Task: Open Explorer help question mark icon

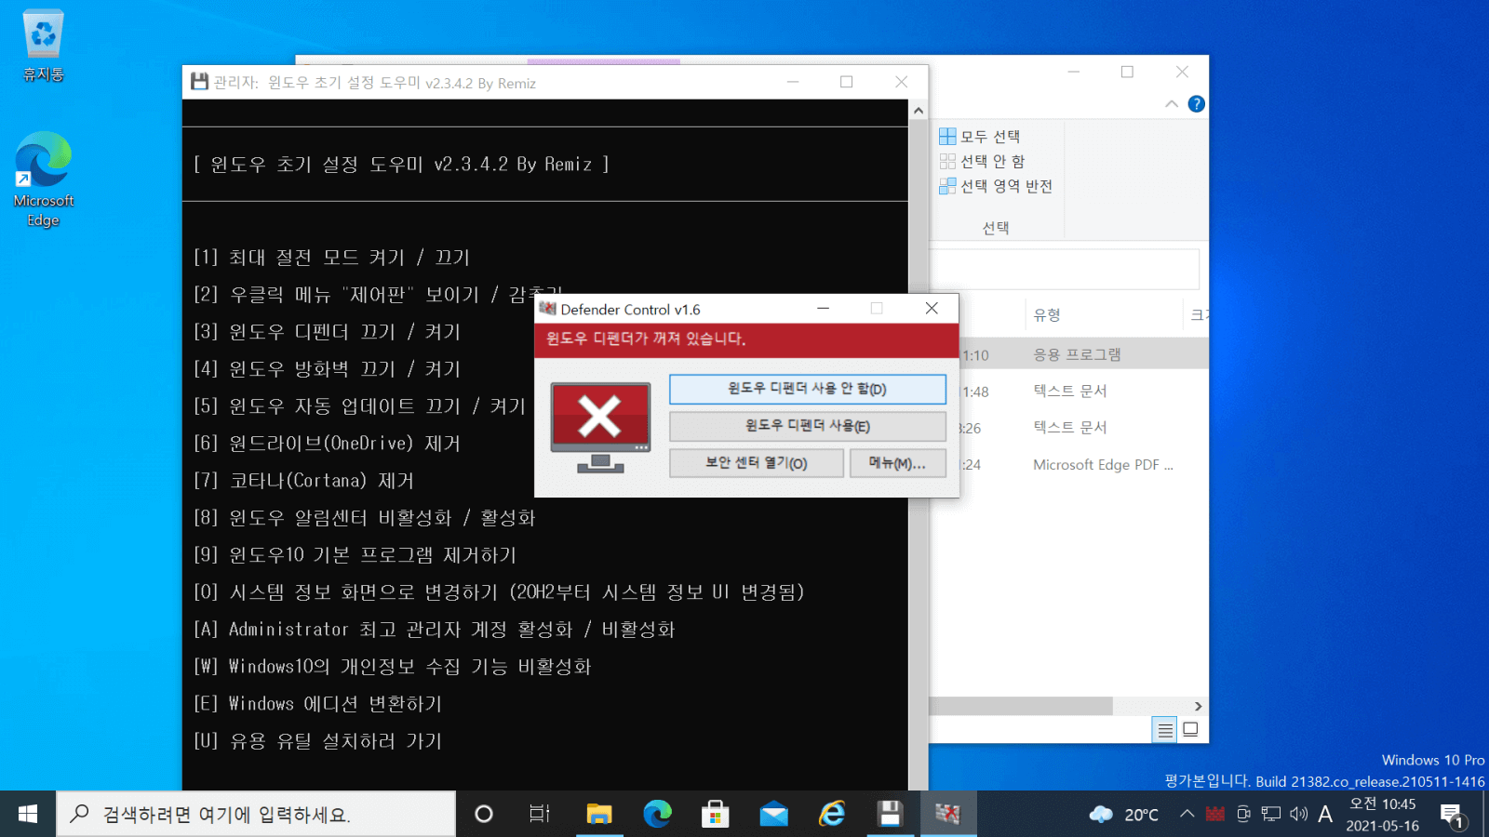Action: pos(1197,104)
